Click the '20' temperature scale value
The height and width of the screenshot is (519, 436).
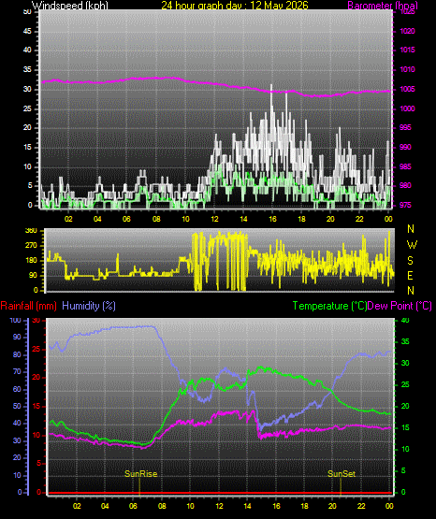click(x=405, y=406)
